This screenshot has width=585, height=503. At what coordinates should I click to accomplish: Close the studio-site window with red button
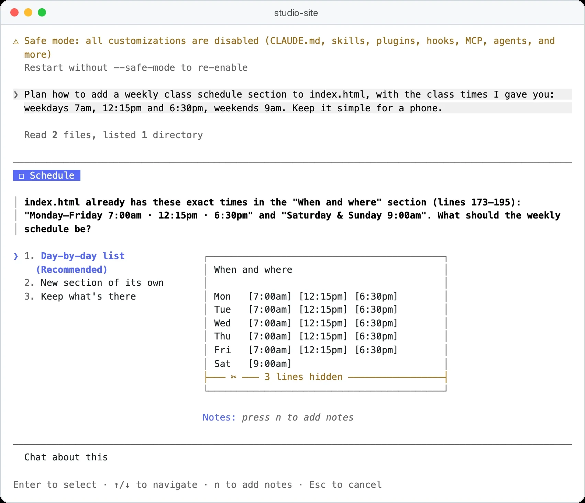[x=14, y=13]
